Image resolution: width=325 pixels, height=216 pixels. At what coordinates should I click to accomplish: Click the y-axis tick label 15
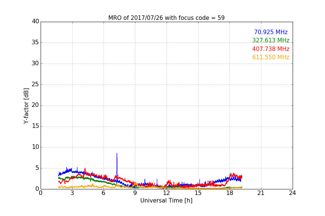click(35, 126)
